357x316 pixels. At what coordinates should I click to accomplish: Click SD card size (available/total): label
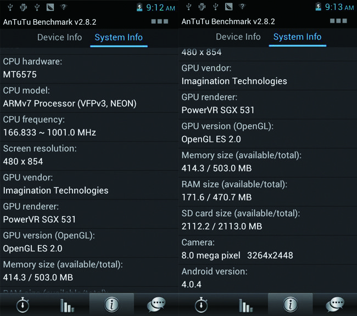(x=241, y=213)
